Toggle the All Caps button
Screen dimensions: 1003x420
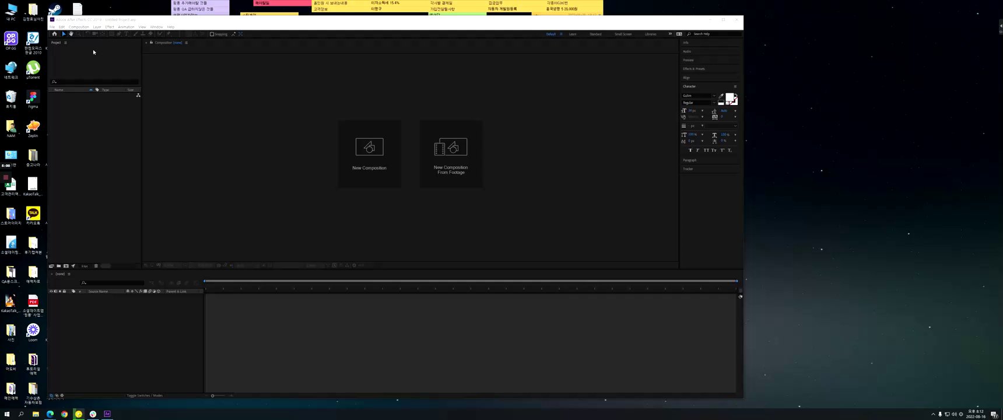706,150
